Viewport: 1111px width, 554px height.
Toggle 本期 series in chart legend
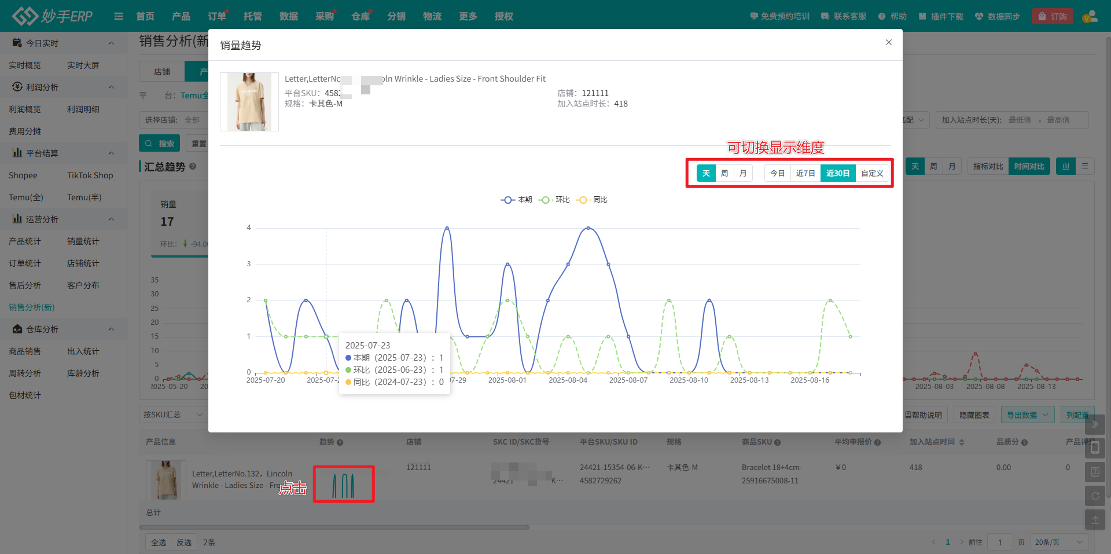(x=516, y=200)
